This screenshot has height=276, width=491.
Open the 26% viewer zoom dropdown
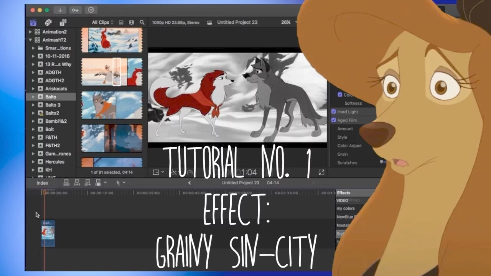[x=289, y=22]
